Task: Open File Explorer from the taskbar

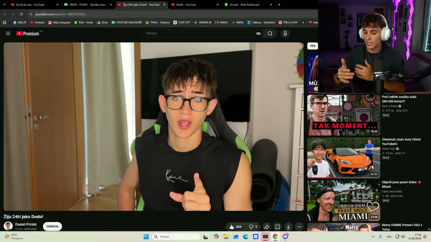Action: point(226,237)
